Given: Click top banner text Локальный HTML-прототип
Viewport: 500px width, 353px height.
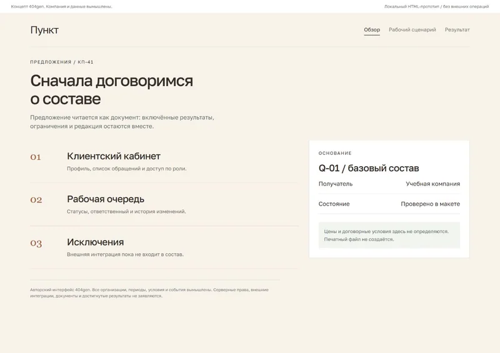Looking at the screenshot, I should (x=436, y=6).
